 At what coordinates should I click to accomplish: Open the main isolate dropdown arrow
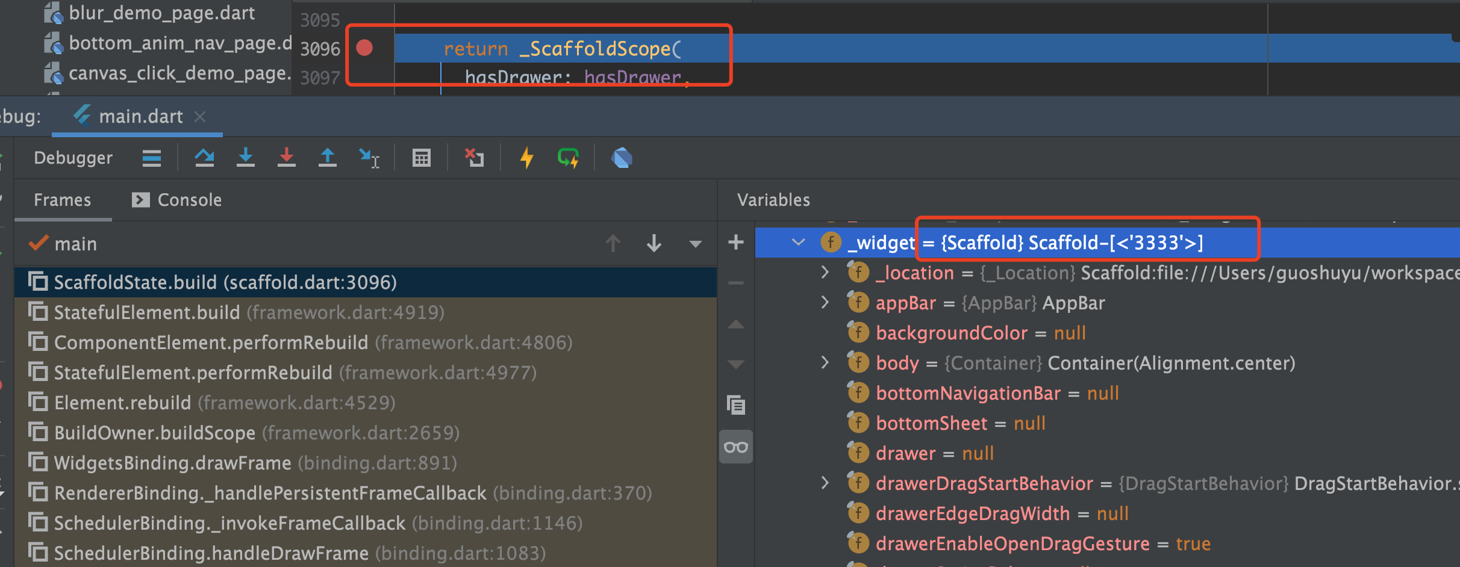(696, 244)
